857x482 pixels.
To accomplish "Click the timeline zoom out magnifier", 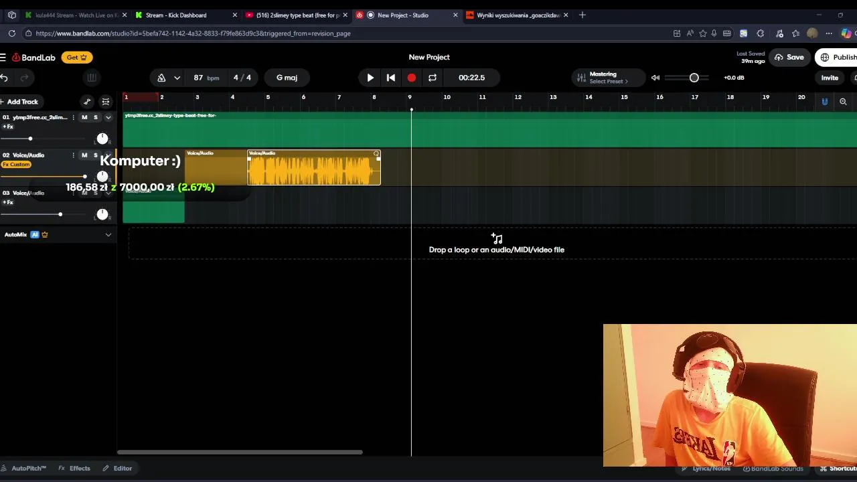I will tap(843, 102).
